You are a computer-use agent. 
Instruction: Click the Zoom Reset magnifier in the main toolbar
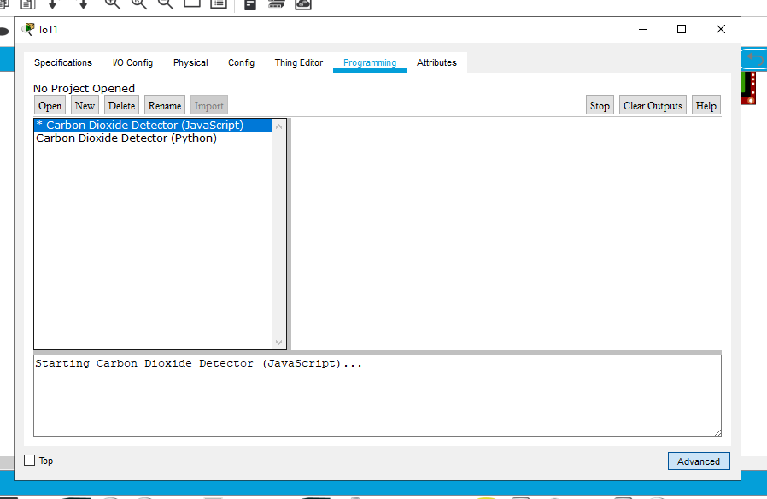coord(139,4)
